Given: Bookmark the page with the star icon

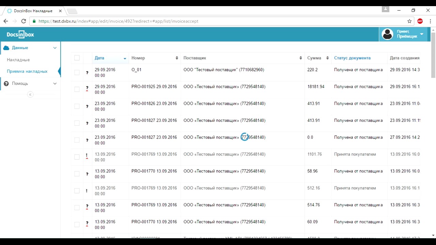Looking at the screenshot, I should pyautogui.click(x=410, y=21).
